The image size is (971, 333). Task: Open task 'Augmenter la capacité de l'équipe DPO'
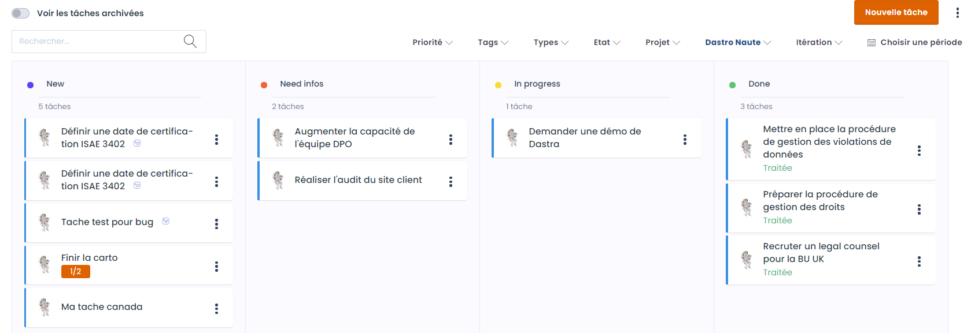click(355, 138)
